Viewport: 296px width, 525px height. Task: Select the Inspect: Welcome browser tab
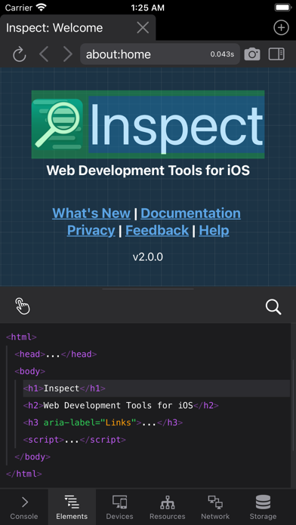point(78,28)
